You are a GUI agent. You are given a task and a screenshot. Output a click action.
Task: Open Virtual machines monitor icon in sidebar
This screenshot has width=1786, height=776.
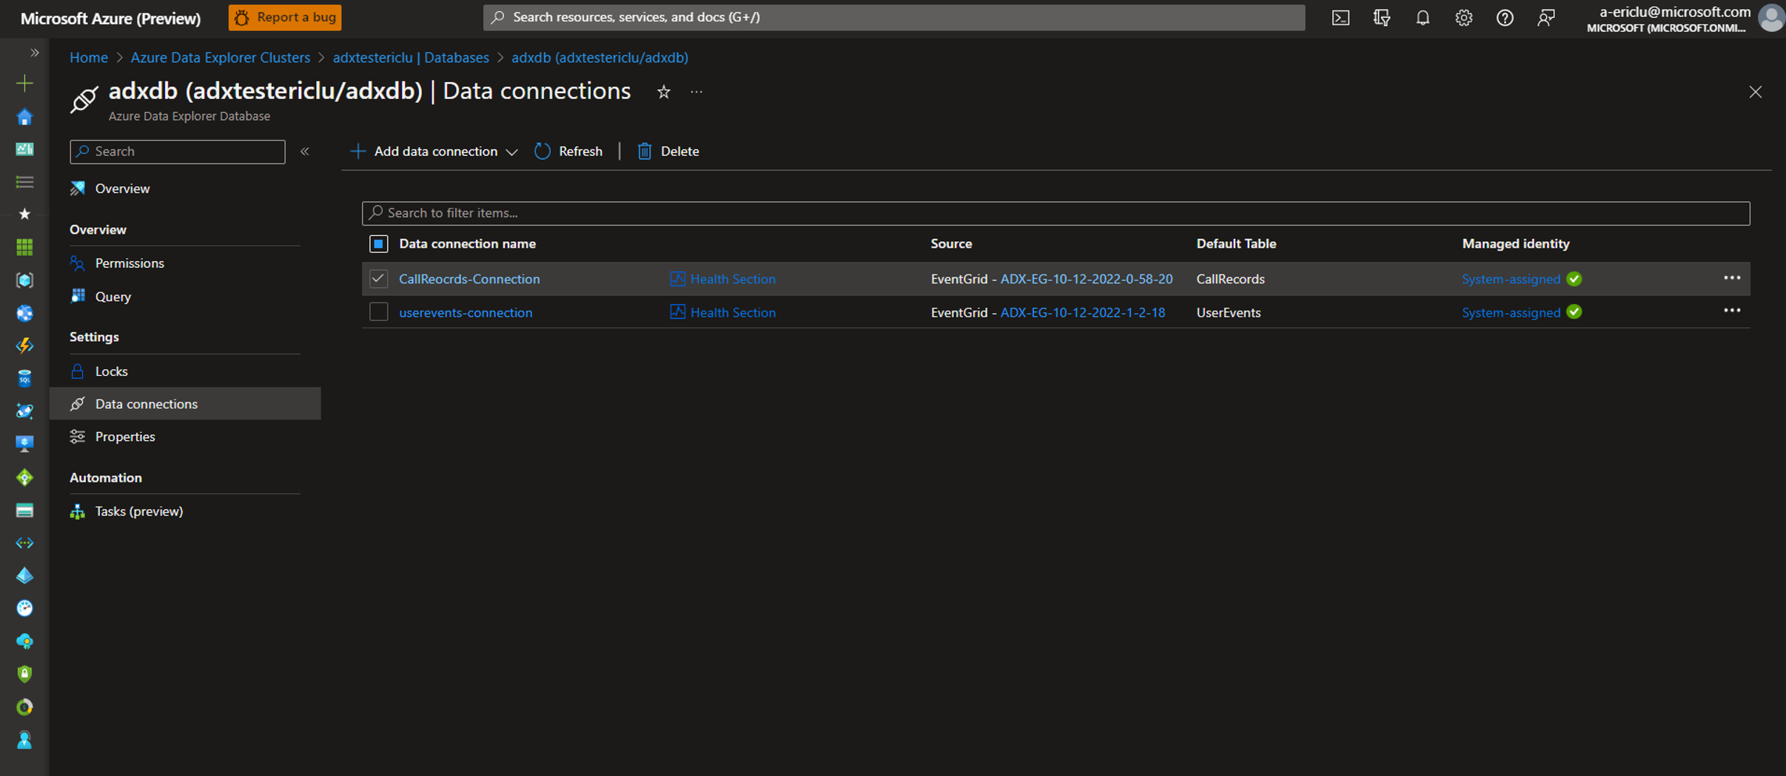pyautogui.click(x=24, y=444)
